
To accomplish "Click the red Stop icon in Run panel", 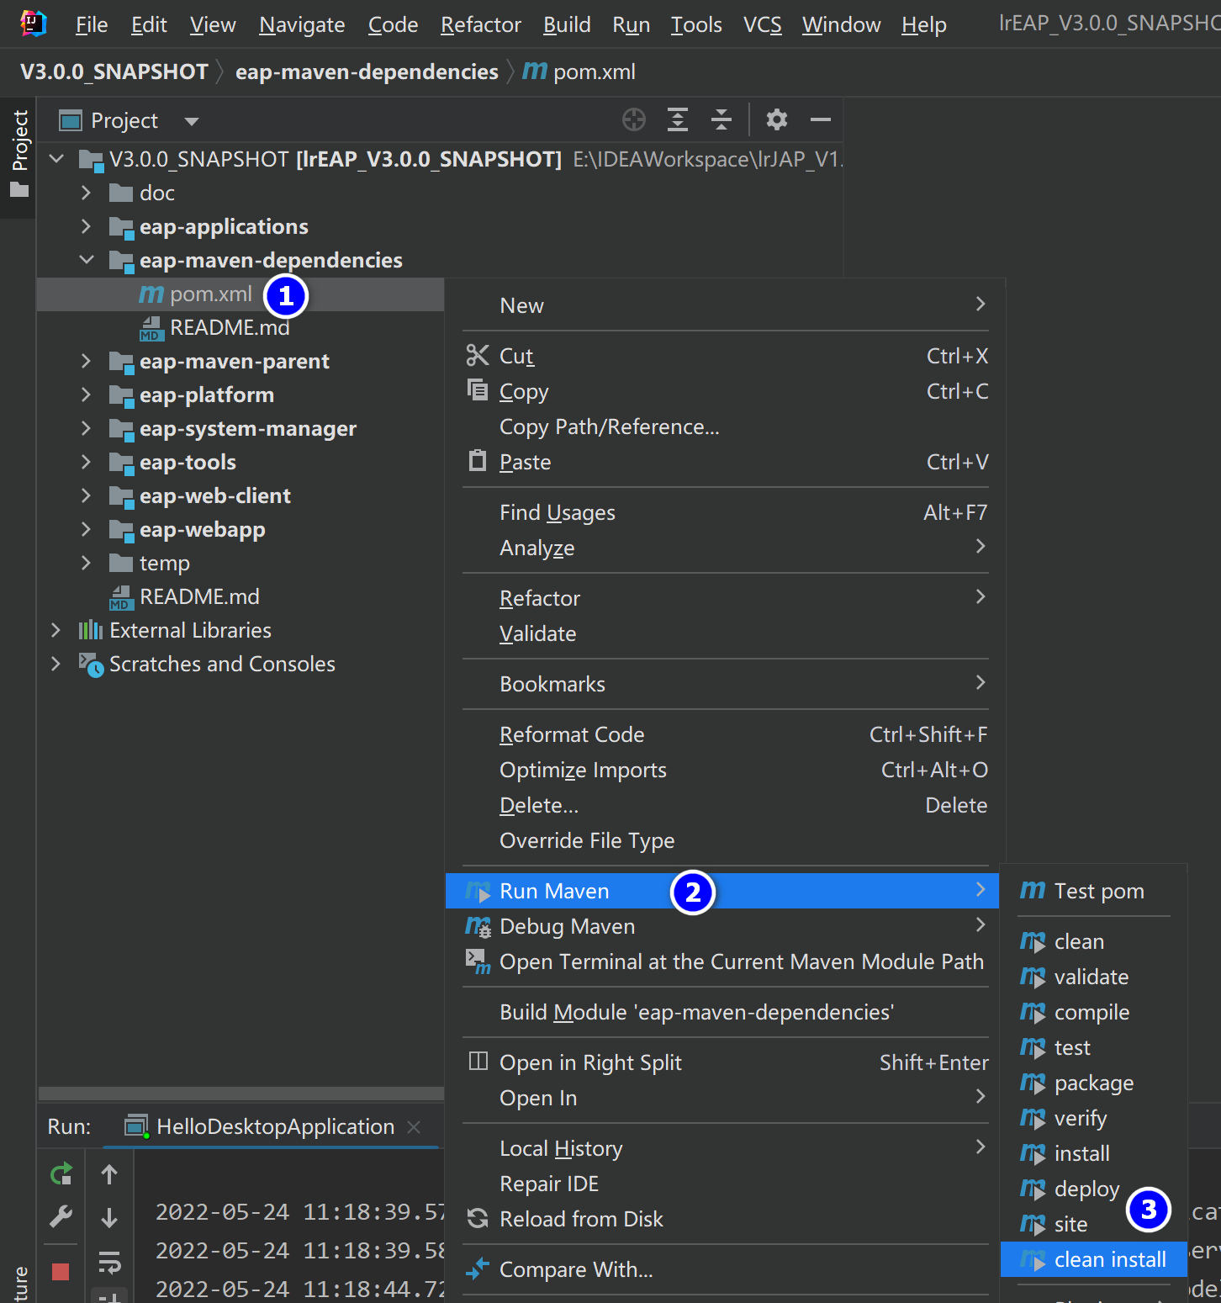I will tap(61, 1271).
